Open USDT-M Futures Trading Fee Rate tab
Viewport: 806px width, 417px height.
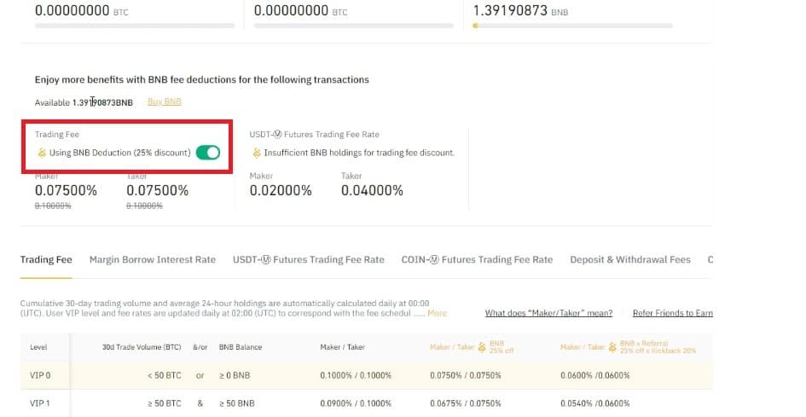(309, 259)
